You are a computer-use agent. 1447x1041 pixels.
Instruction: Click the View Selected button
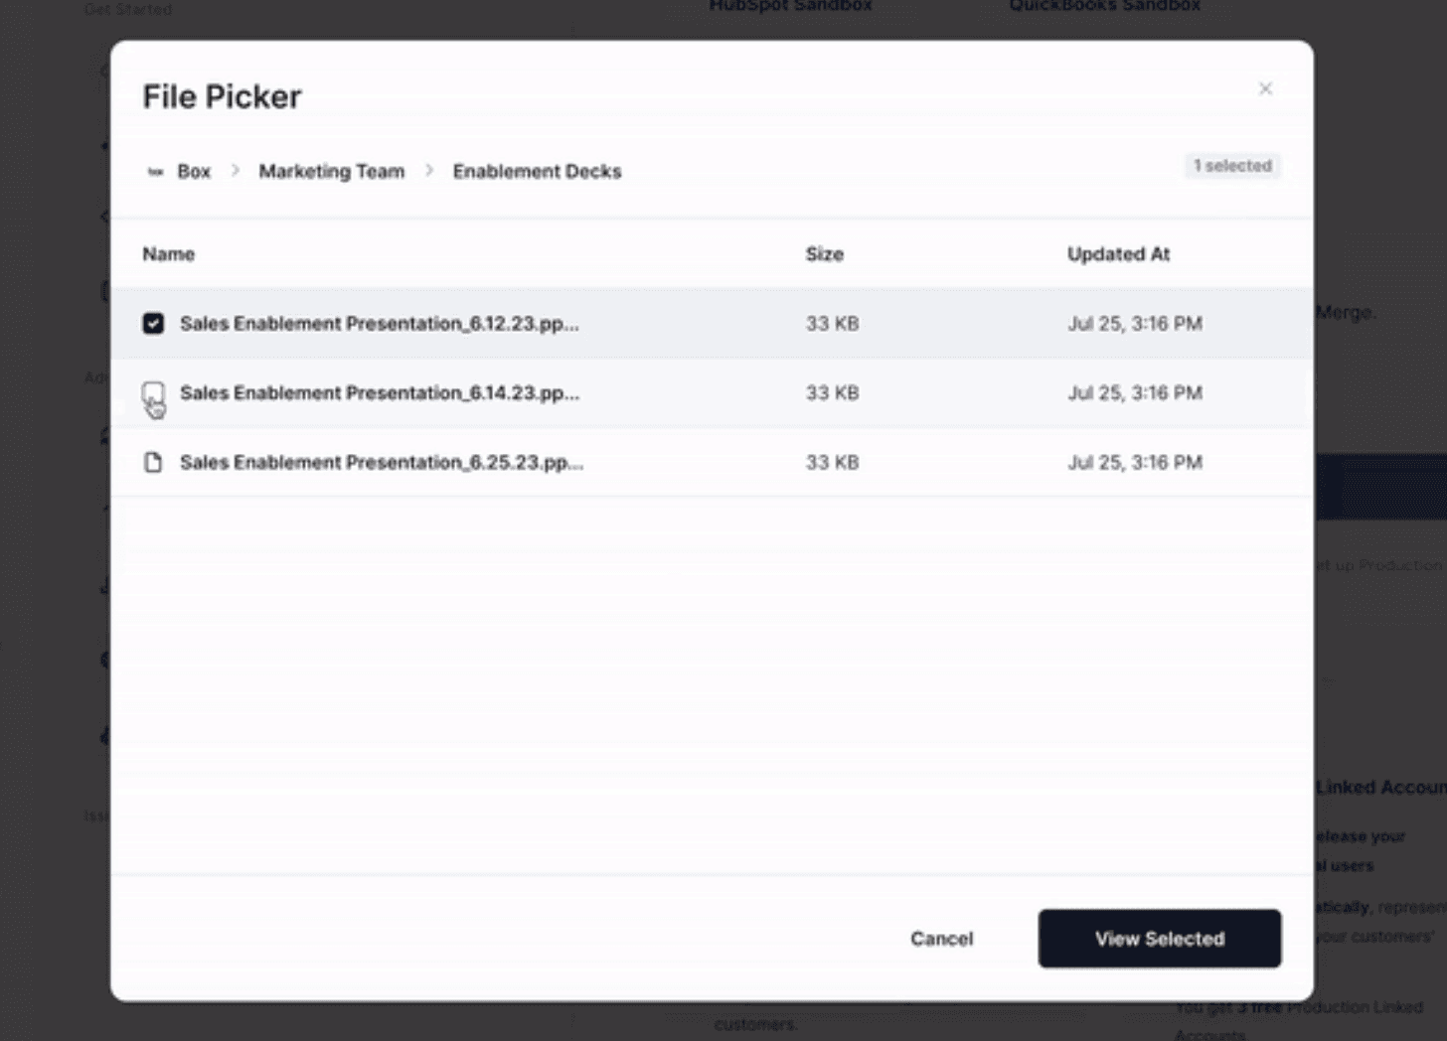1159,939
